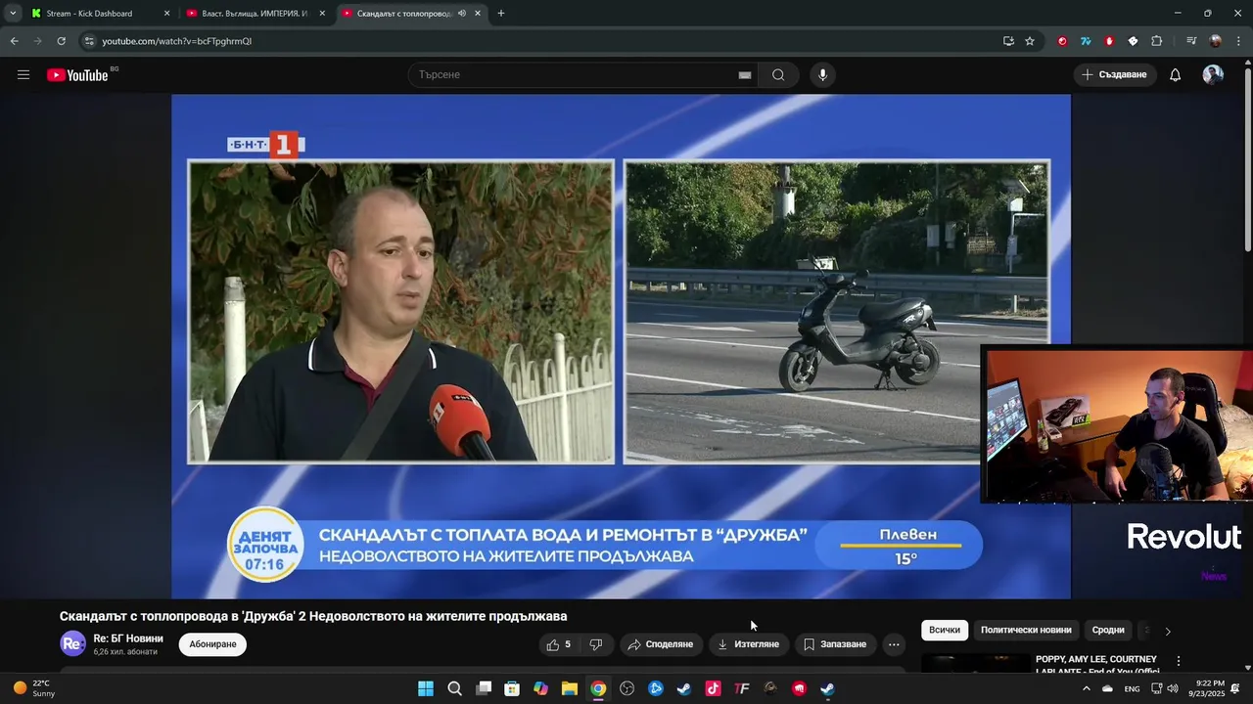Viewport: 1253px width, 704px height.
Task: Open the YouTube hamburger guide menu
Action: click(23, 75)
